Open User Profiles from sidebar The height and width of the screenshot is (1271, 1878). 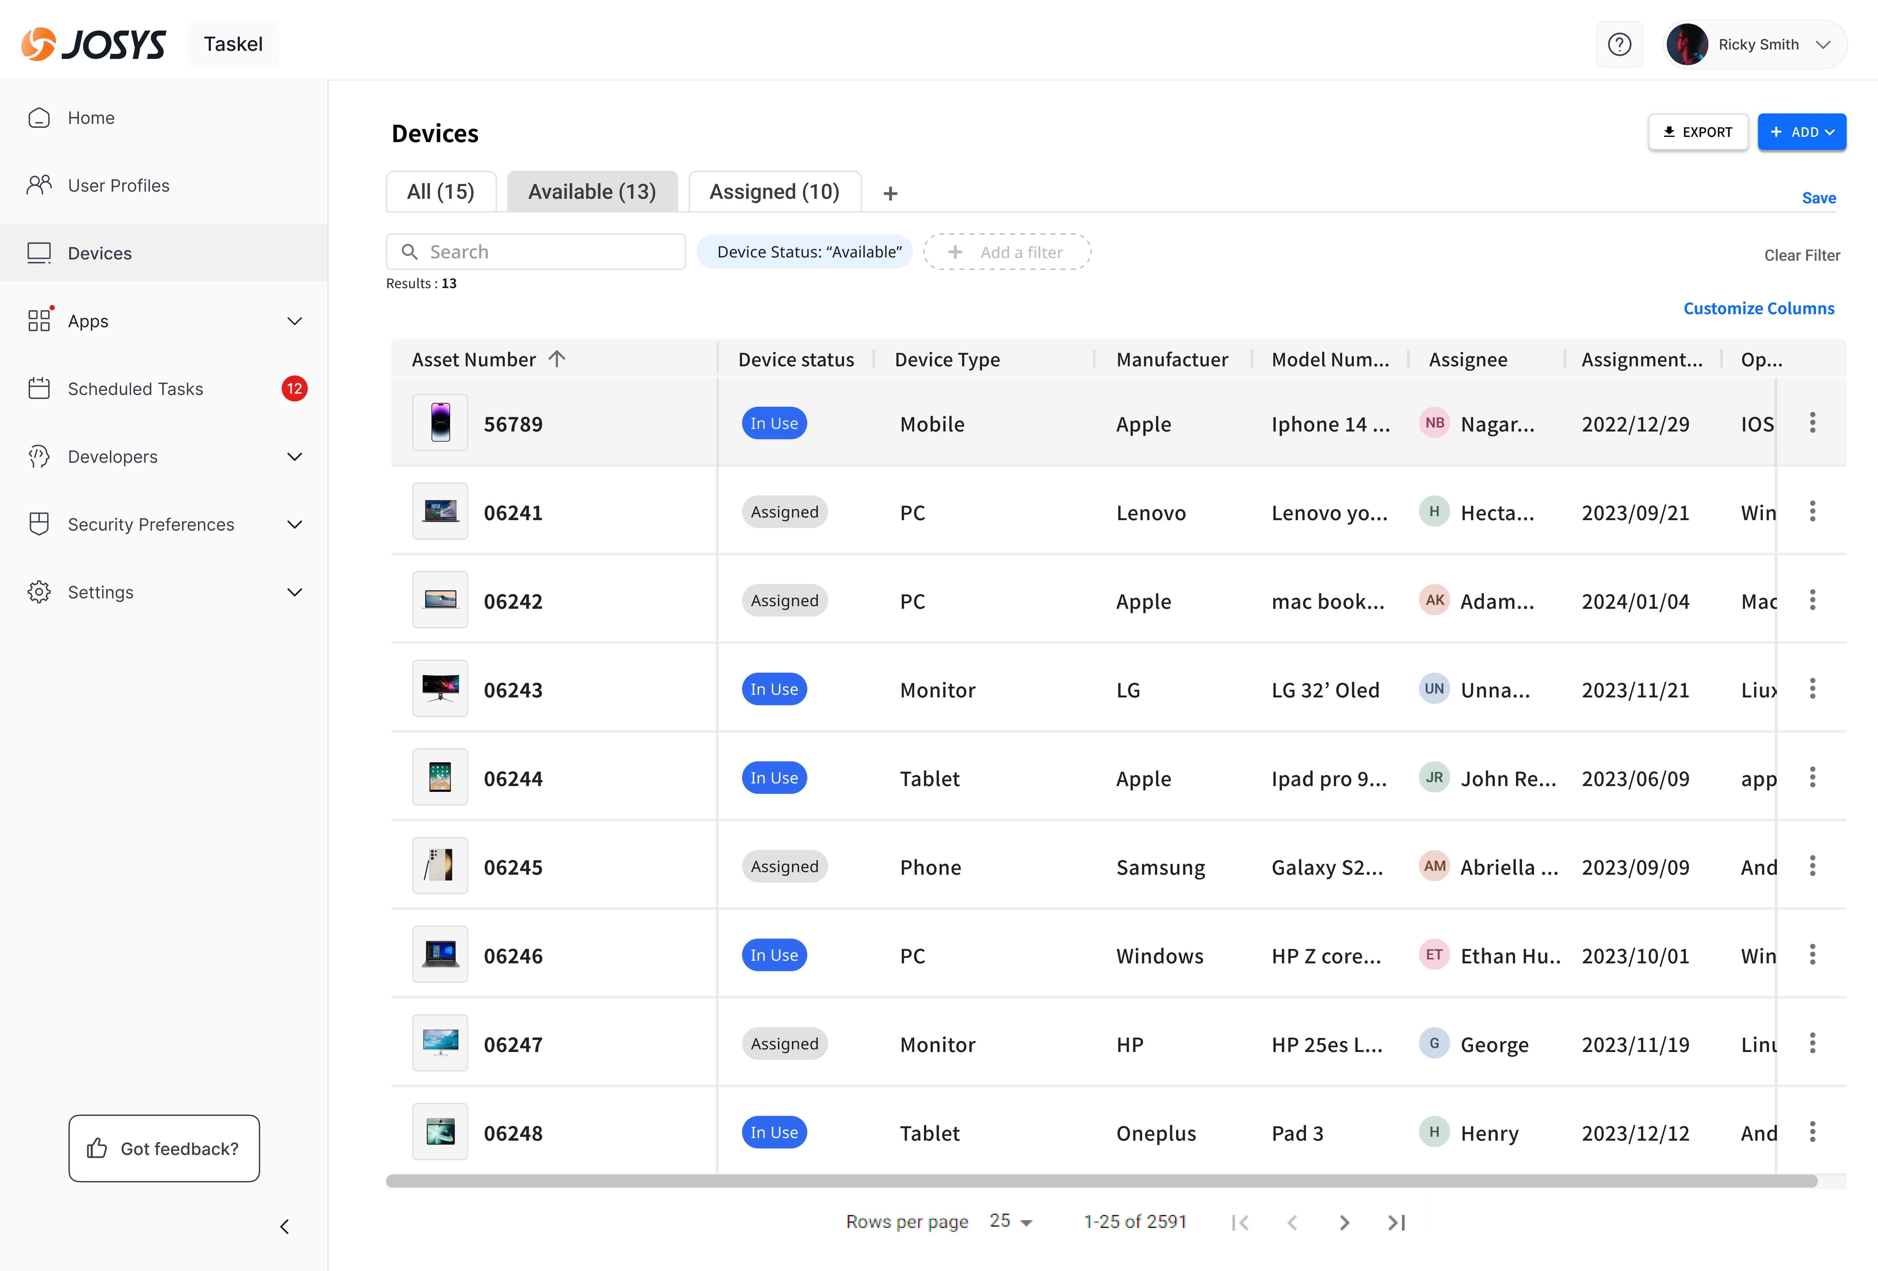click(118, 186)
